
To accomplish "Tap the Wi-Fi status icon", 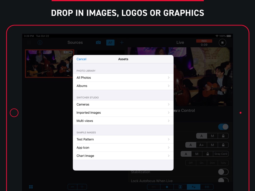I will point(217,36).
